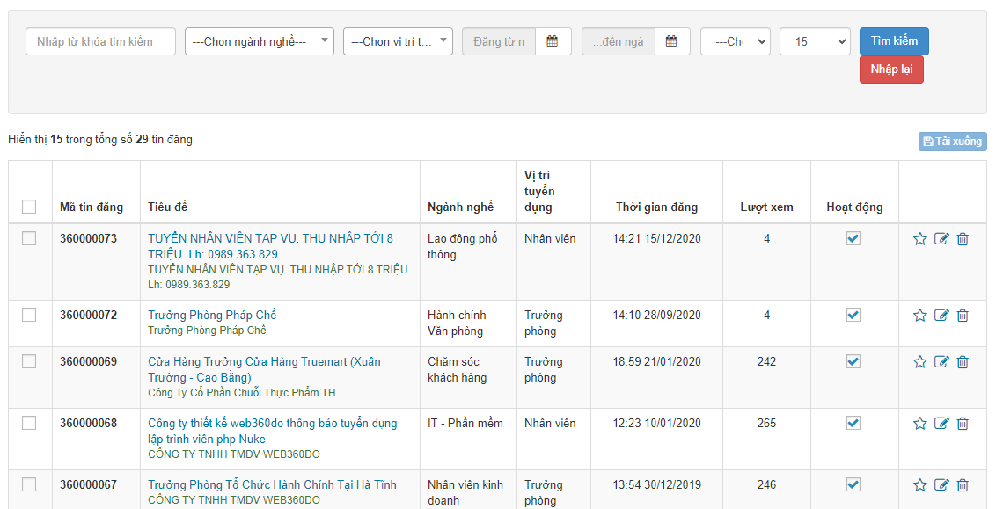This screenshot has height=509, width=996.
Task: Click company text 'Công Ty Cổ Phần Chuỗi Thực Phẩm TH'
Action: coord(242,393)
